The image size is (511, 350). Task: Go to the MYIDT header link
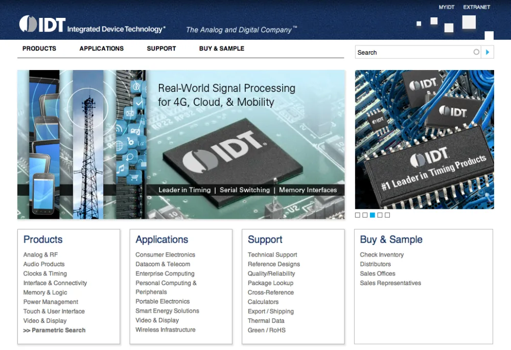click(446, 7)
